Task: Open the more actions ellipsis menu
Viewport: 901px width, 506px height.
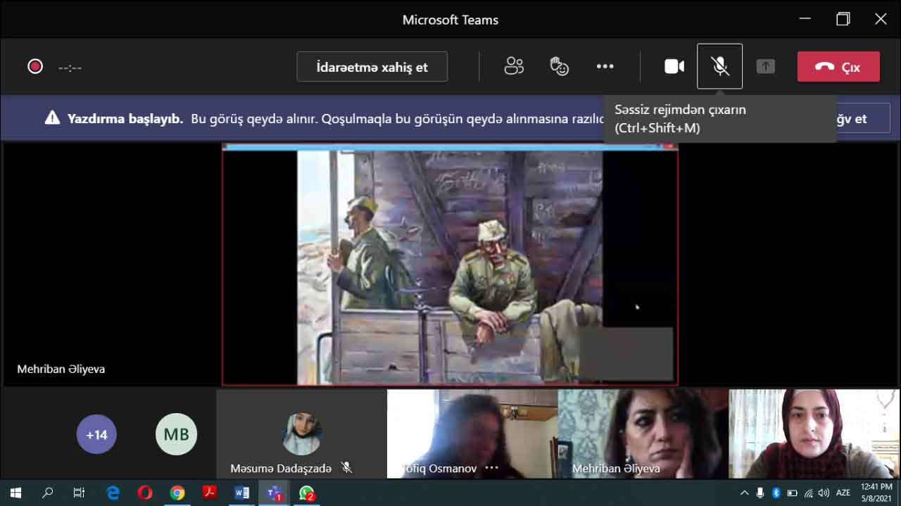Action: pos(605,66)
